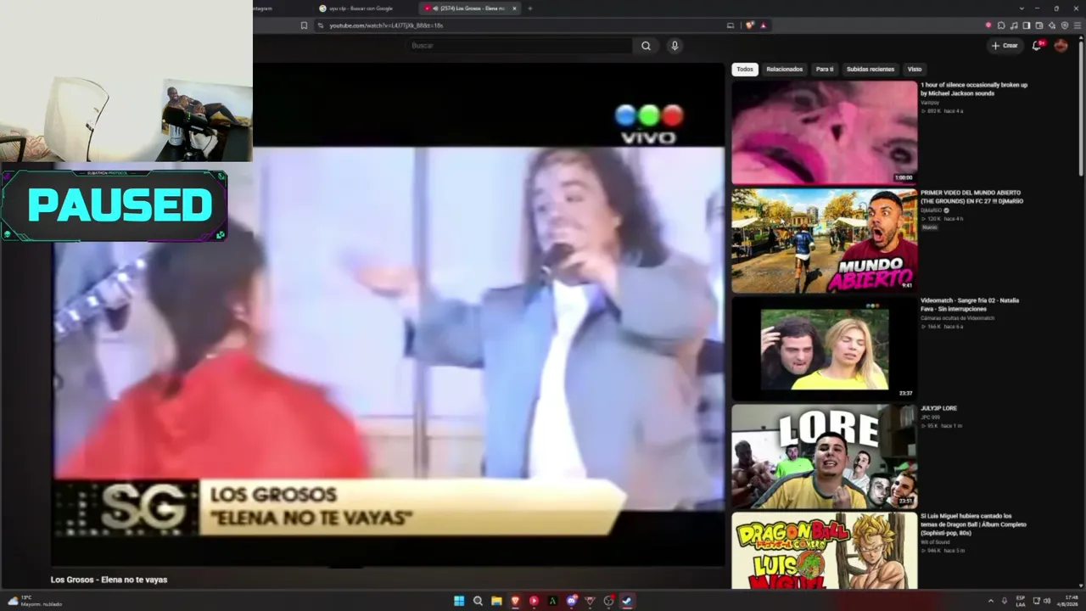Open the red play-icon app on taskbar
Viewport: 1086px width, 611px height.
pyautogui.click(x=534, y=601)
